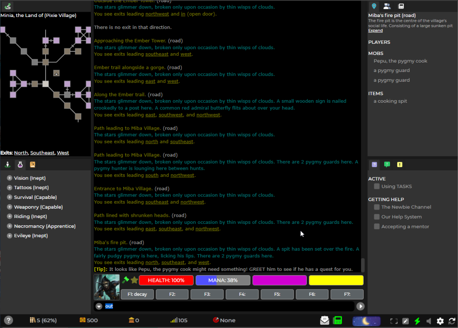458x328 pixels.
Task: Switch to the green chat tab
Action: click(x=387, y=164)
